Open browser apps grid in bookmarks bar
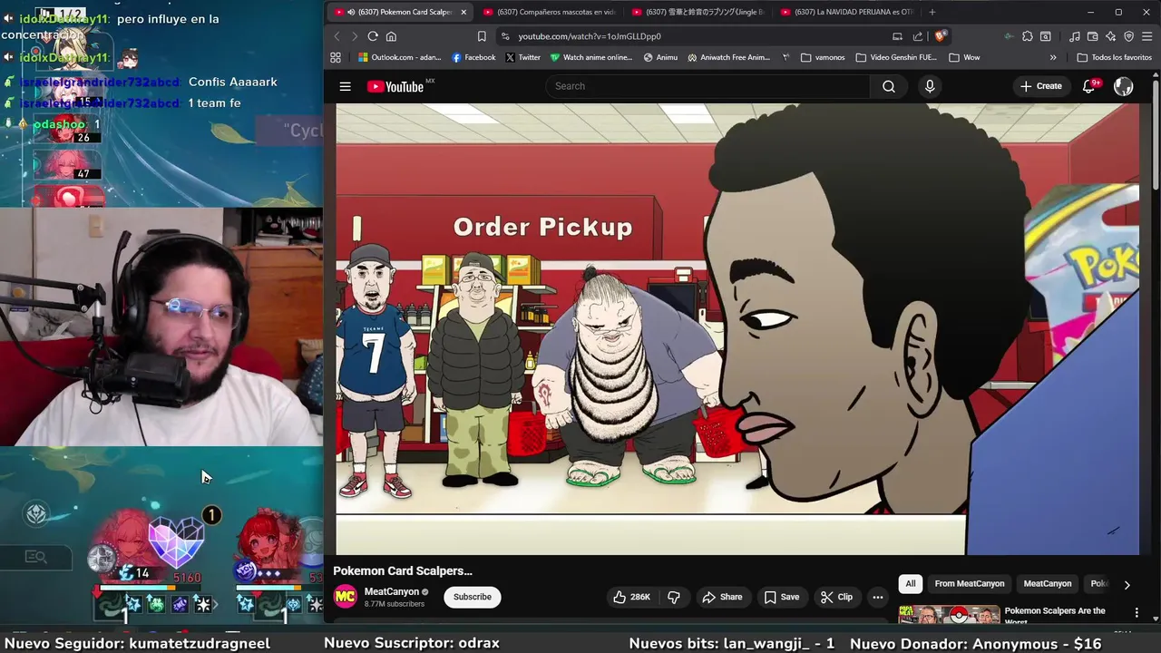The width and height of the screenshot is (1161, 653). point(336,57)
